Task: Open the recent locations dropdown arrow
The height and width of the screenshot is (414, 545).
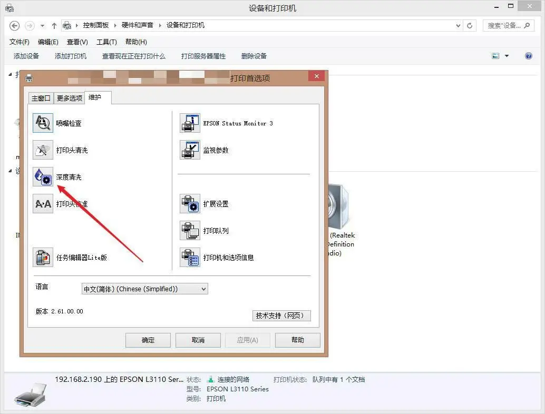Action: click(x=42, y=26)
